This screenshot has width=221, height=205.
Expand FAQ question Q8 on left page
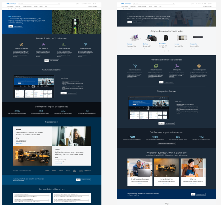72,202
